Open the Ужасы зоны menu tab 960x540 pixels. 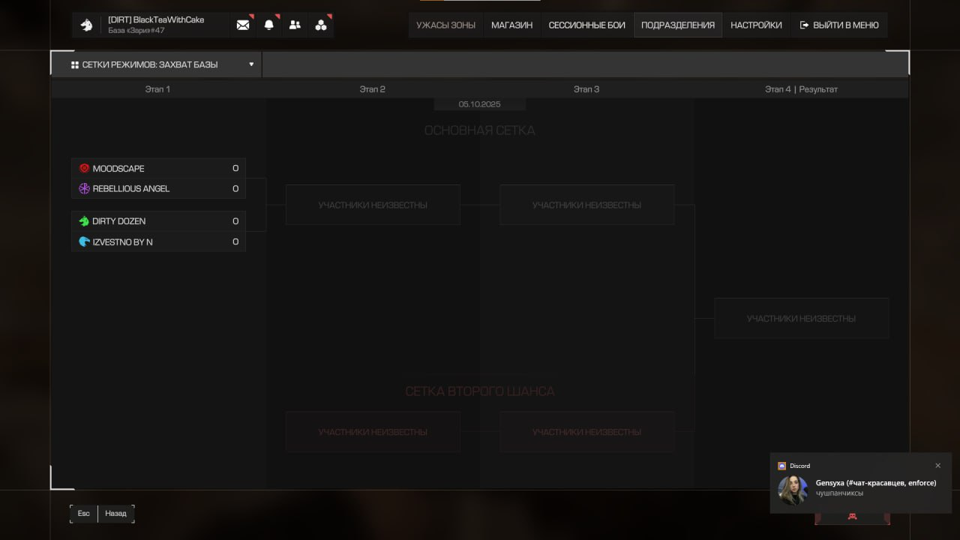pyautogui.click(x=445, y=25)
